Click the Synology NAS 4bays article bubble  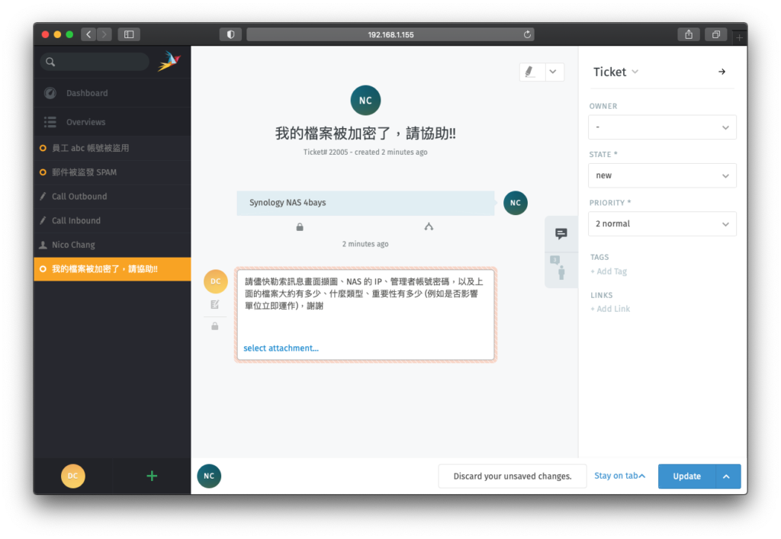point(365,203)
